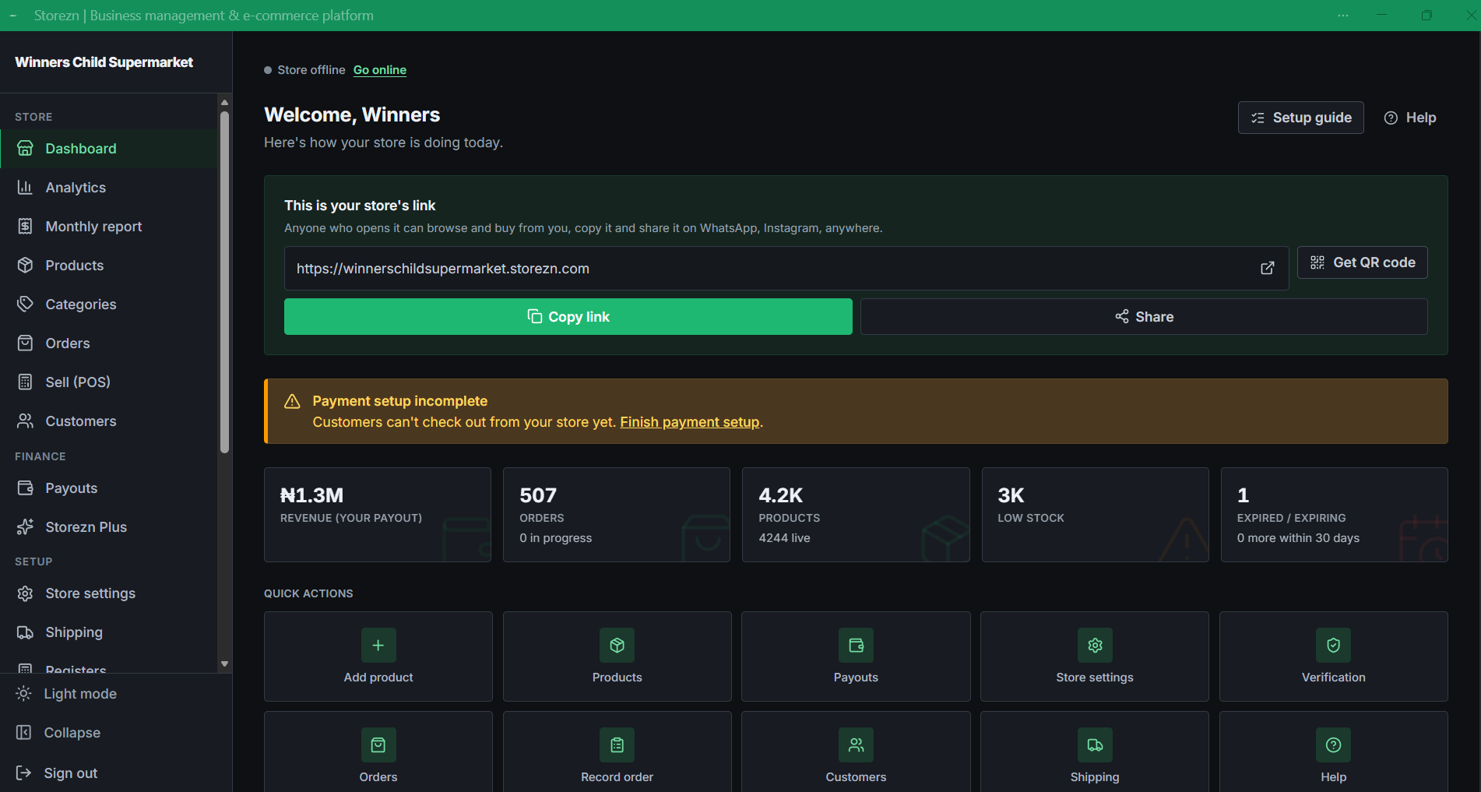This screenshot has height=792, width=1481.
Task: Click the Payouts quick action wallet icon
Action: click(856, 646)
